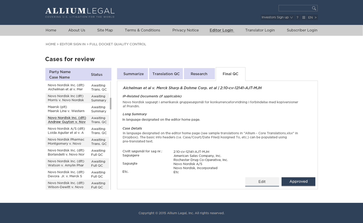
Task: Open the Andrew Guyton v. Nov case
Action: point(77,120)
